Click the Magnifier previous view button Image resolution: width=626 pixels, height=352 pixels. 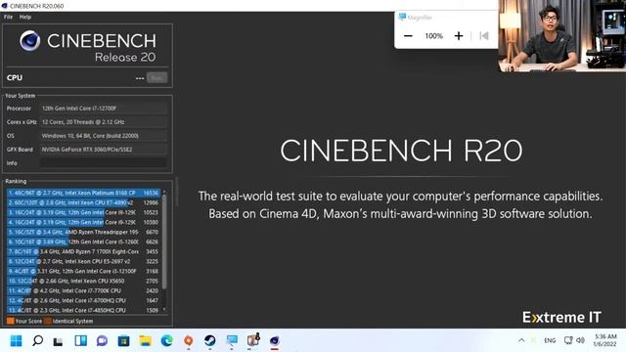(x=484, y=36)
